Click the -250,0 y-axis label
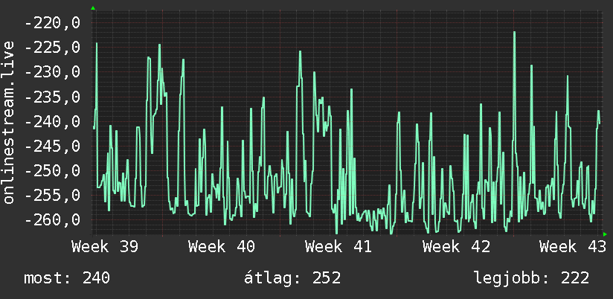The height and width of the screenshot is (299, 613). [x=52, y=171]
